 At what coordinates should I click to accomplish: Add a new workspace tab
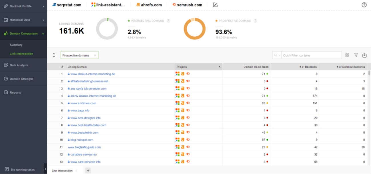(x=88, y=171)
